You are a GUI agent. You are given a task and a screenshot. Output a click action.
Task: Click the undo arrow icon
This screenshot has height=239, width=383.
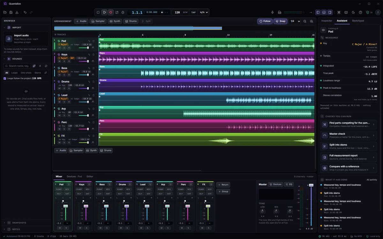25,12
